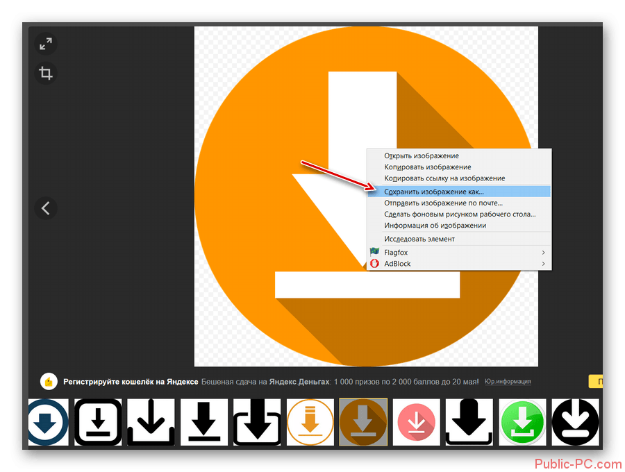625x472 pixels.
Task: Go to previous image with left chevron
Action: 46,208
